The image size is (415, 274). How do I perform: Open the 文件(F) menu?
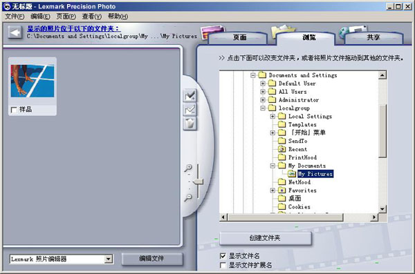point(15,17)
